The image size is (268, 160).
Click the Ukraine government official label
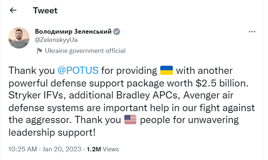click(x=85, y=51)
